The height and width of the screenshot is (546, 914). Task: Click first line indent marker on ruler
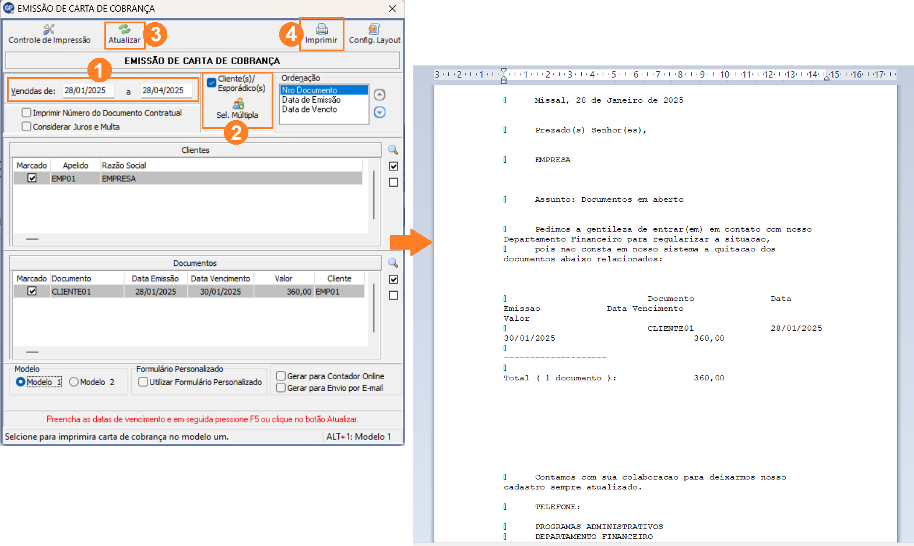[x=504, y=71]
